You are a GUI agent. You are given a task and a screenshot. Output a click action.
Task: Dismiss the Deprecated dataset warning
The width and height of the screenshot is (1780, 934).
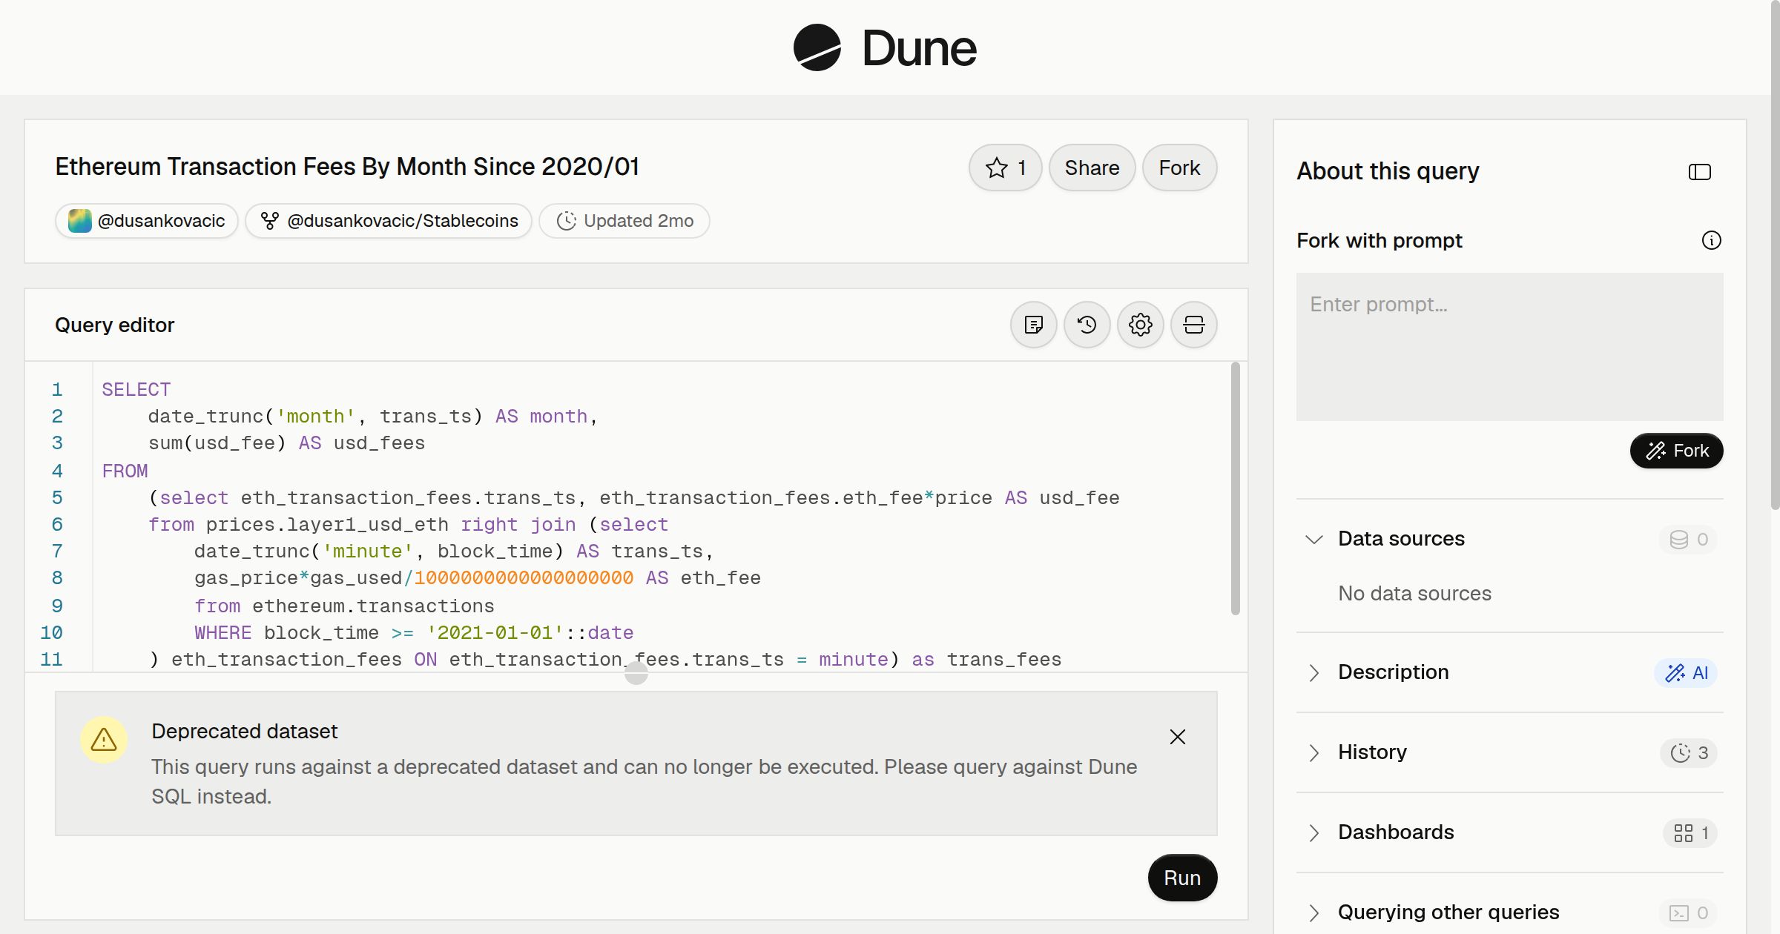1177,737
